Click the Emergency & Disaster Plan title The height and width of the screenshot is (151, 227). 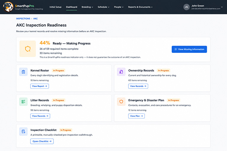pyautogui.click(x=146, y=100)
